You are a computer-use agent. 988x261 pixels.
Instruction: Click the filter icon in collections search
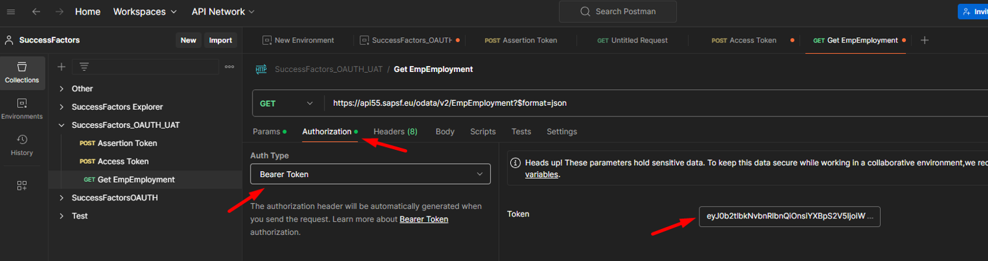click(x=84, y=67)
